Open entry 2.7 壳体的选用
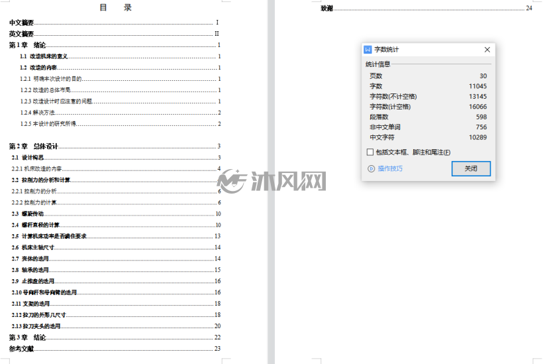543x364 pixels. 116,259
